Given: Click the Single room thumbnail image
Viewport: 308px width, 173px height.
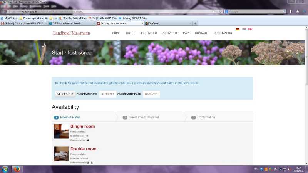Looking at the screenshot, I should [61, 131].
